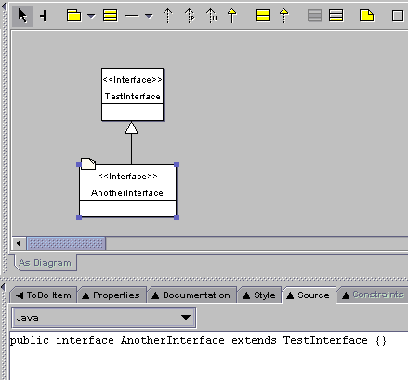Image resolution: width=408 pixels, height=380 pixels.
Task: Select the Permission arrow tool marked P
Action: tap(190, 16)
